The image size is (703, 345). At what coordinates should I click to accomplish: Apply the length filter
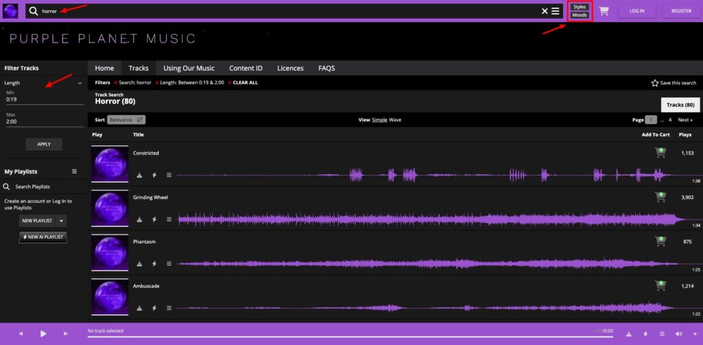tap(44, 144)
